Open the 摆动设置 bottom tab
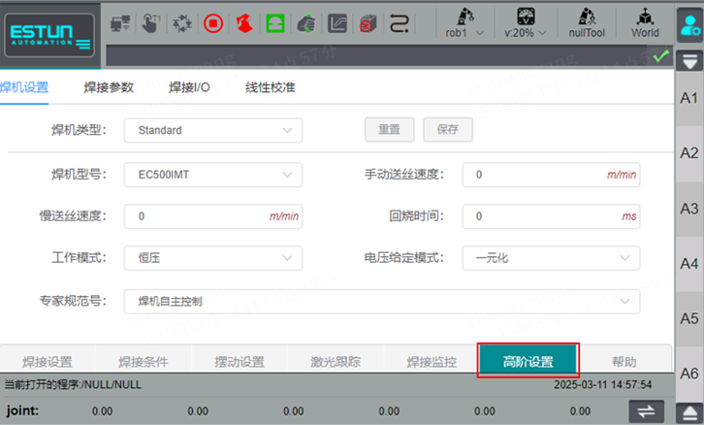 (x=240, y=361)
